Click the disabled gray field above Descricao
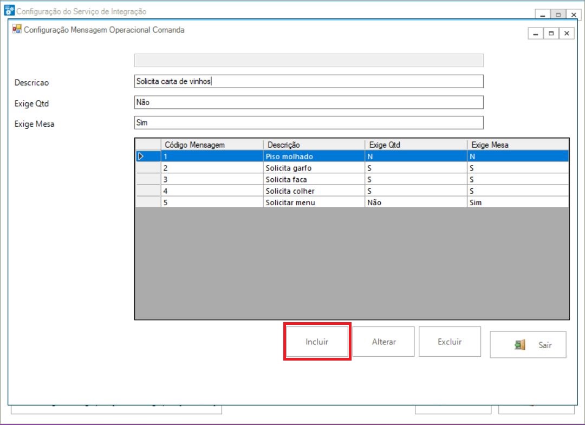The width and height of the screenshot is (585, 425). [309, 61]
